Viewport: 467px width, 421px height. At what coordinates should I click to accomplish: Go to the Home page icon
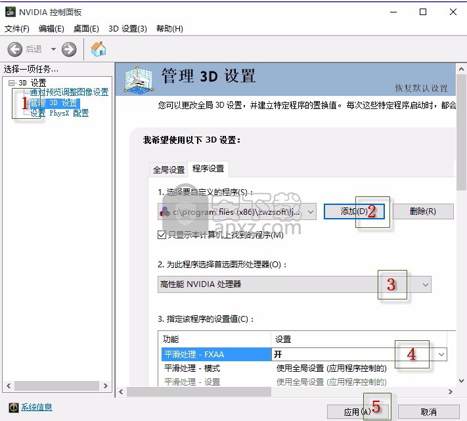tap(99, 49)
